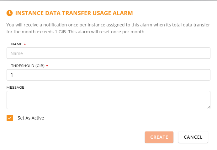Image resolution: width=217 pixels, height=150 pixels.
Task: Click the Name placeholder text
Action: [17, 53]
